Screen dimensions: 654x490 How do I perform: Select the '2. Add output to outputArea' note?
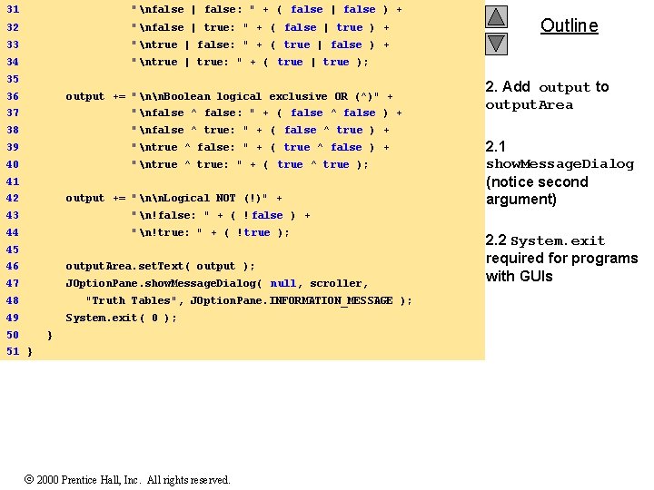[x=547, y=95]
